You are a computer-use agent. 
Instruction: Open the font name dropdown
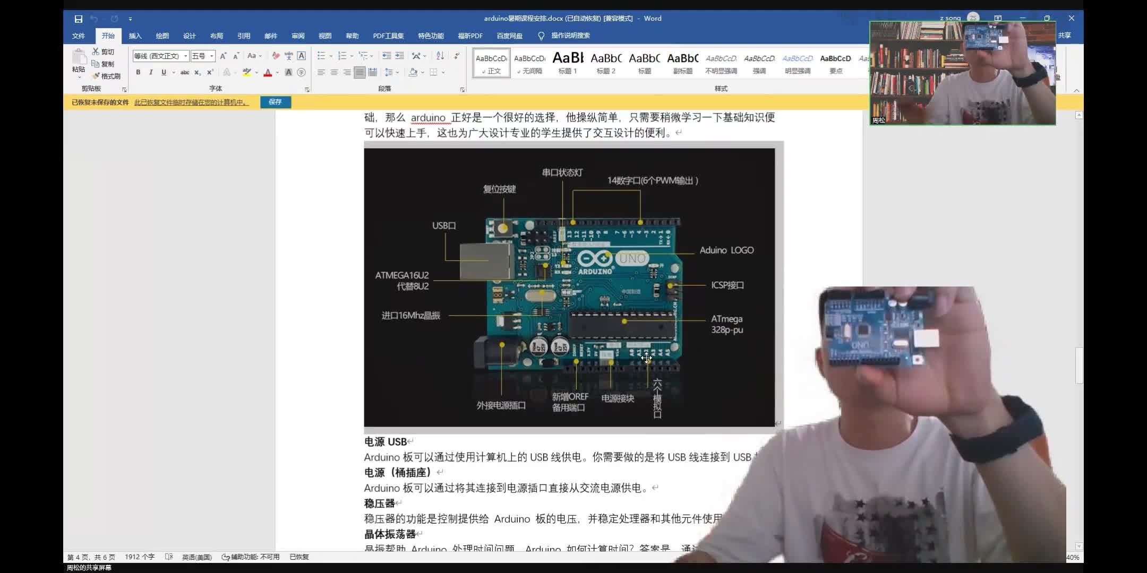tap(185, 56)
